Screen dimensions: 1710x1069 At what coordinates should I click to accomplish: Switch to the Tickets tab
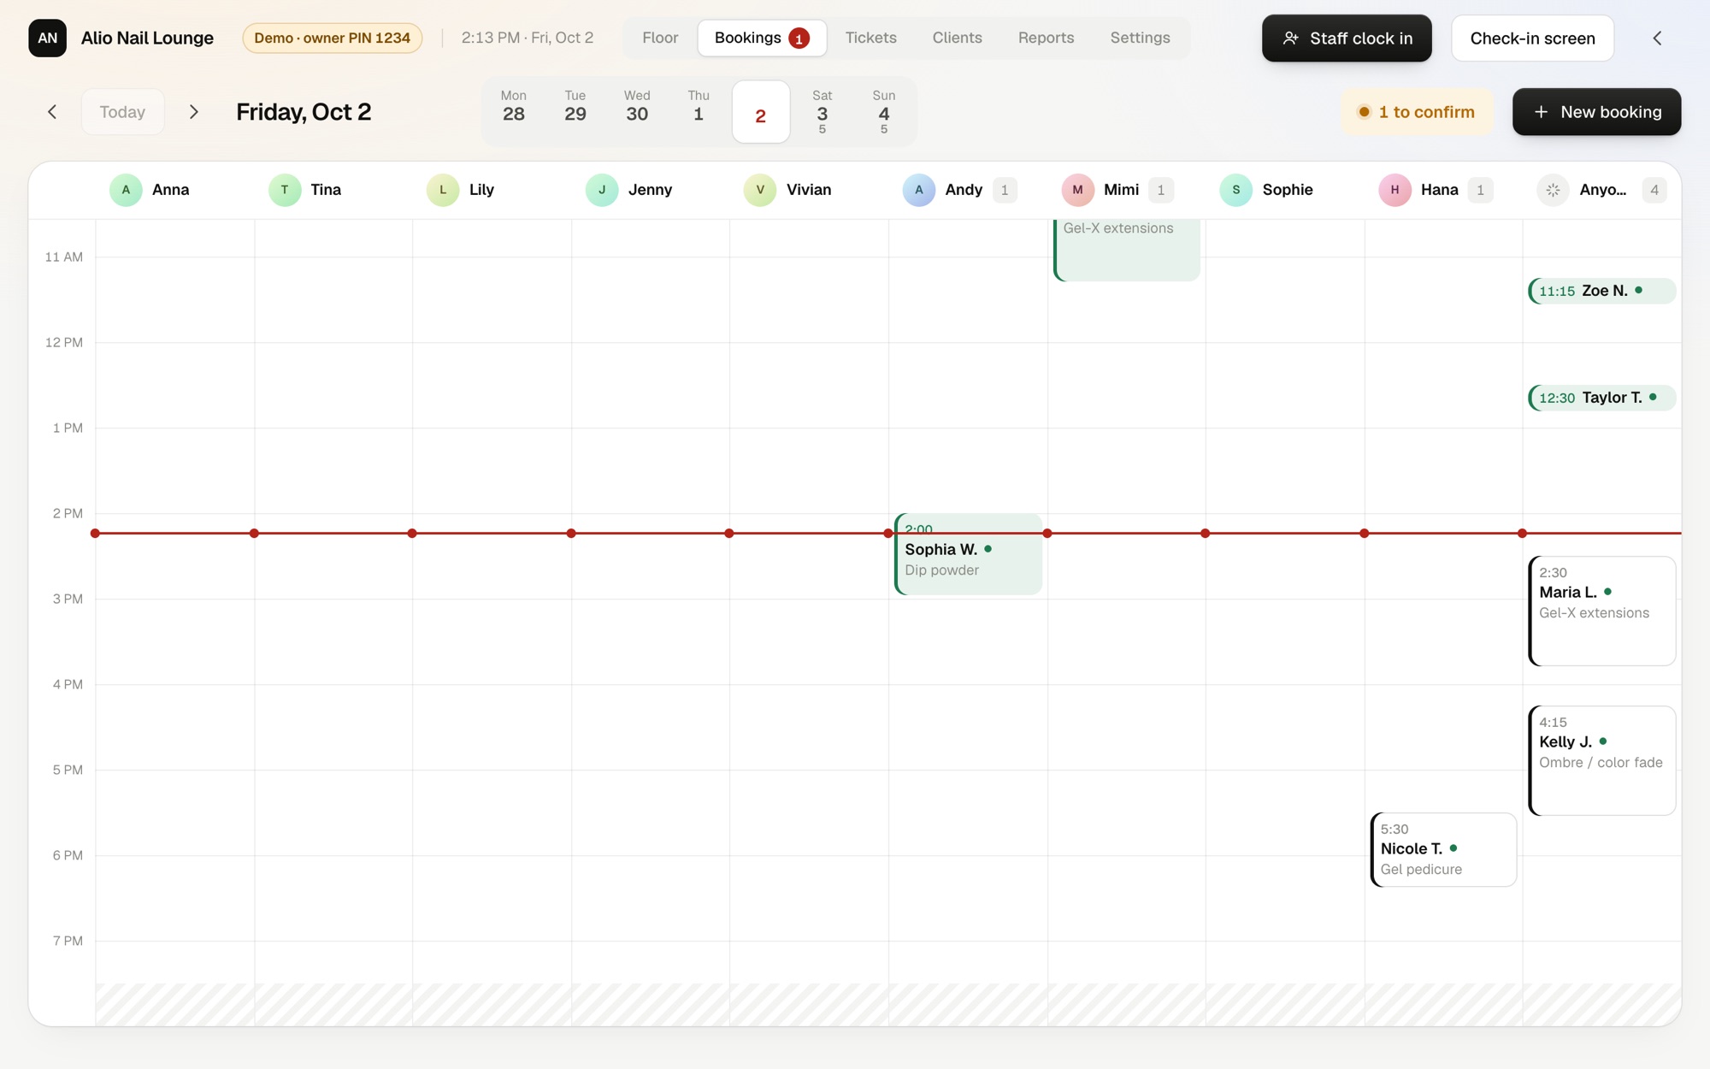[x=870, y=38]
